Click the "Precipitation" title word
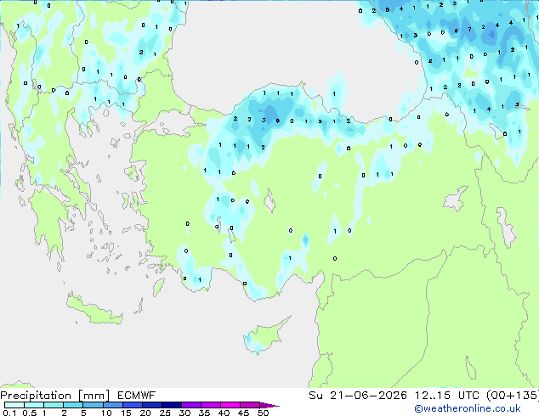The width and height of the screenshot is (539, 416). tap(36, 396)
